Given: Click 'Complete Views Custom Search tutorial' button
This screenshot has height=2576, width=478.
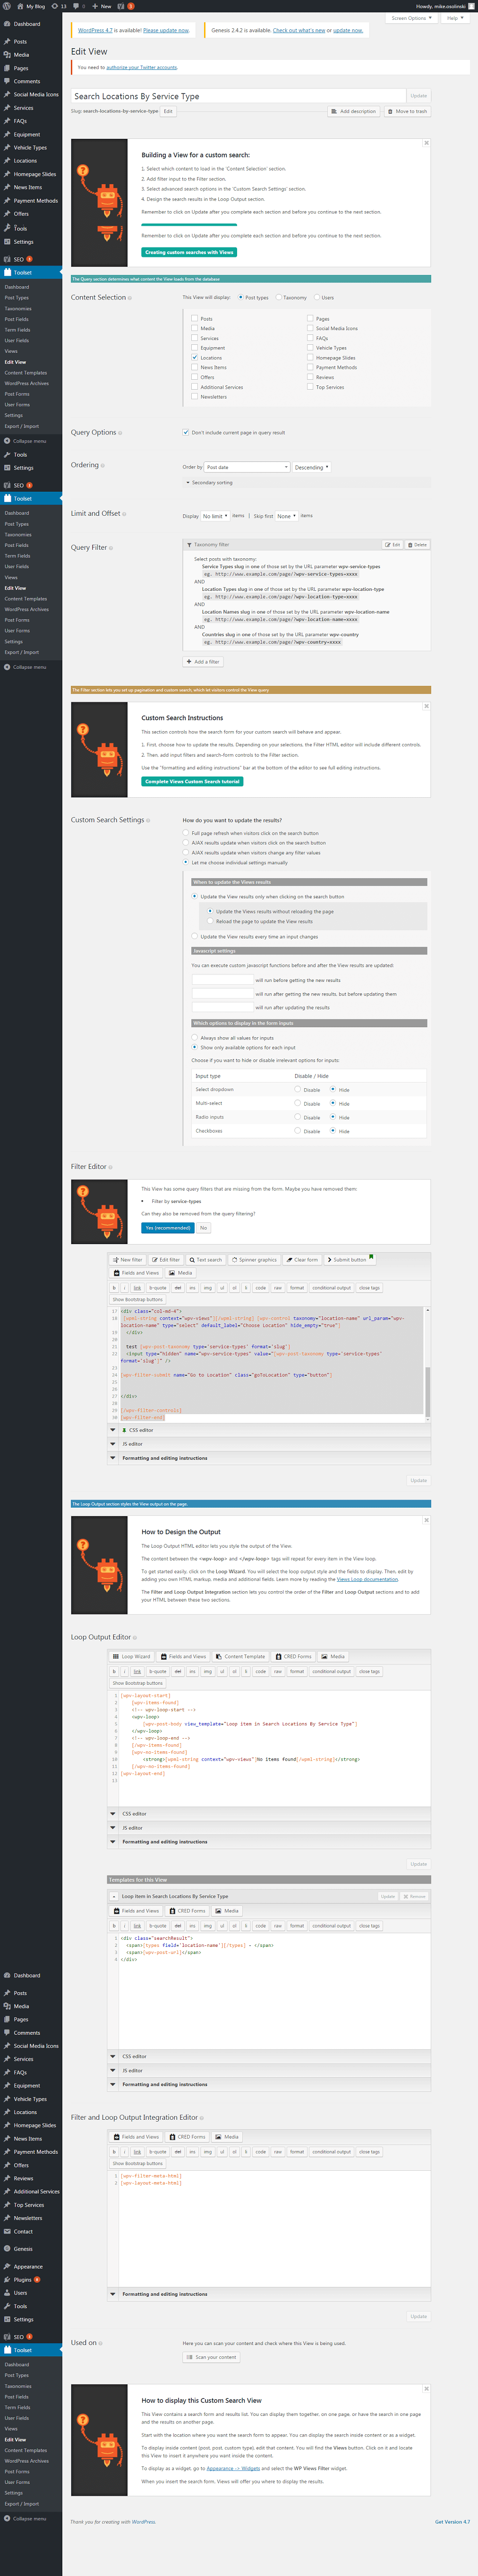Looking at the screenshot, I should (x=192, y=781).
